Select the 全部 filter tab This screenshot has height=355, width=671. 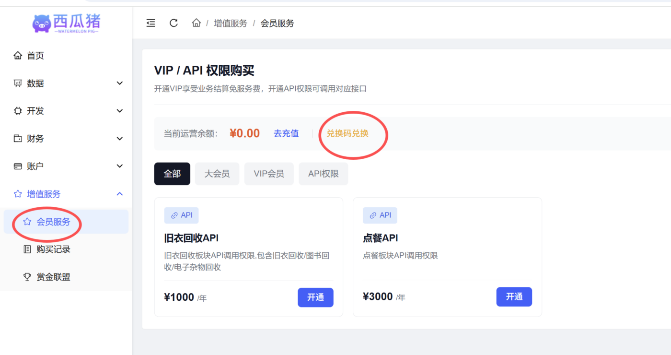[x=172, y=174]
